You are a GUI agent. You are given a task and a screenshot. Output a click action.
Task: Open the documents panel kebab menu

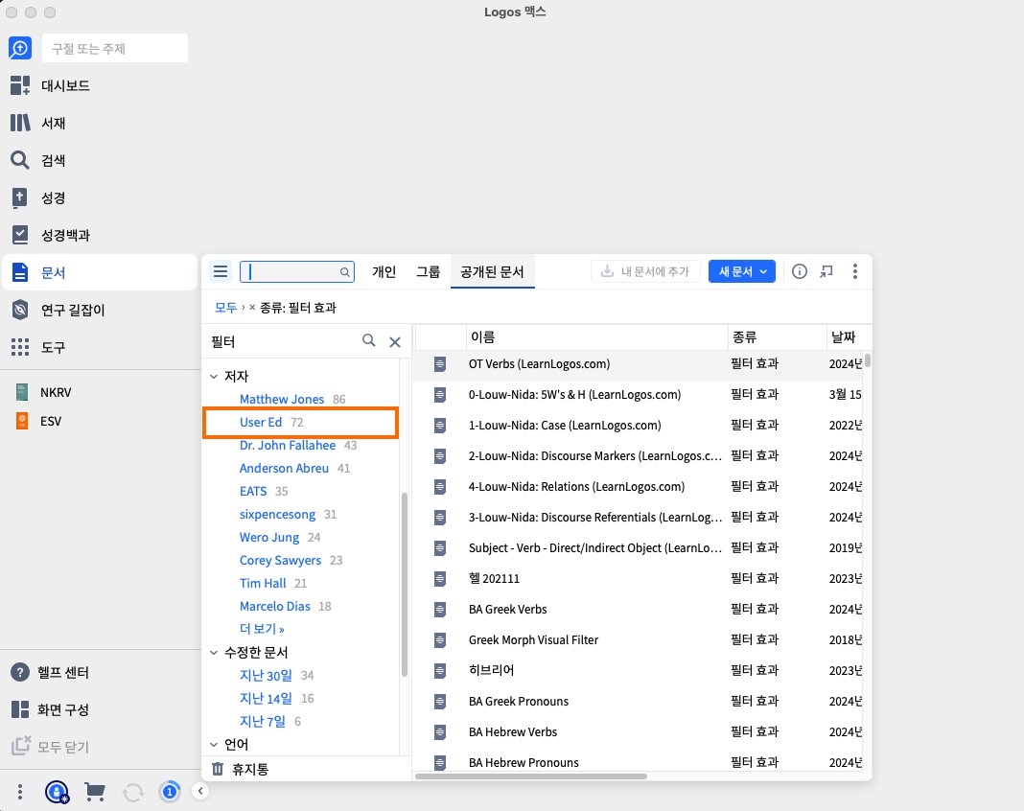855,271
